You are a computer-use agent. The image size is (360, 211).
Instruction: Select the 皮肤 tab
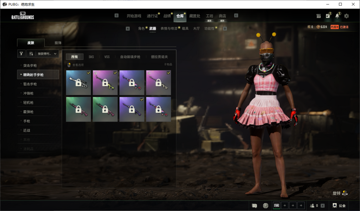pos(31,43)
